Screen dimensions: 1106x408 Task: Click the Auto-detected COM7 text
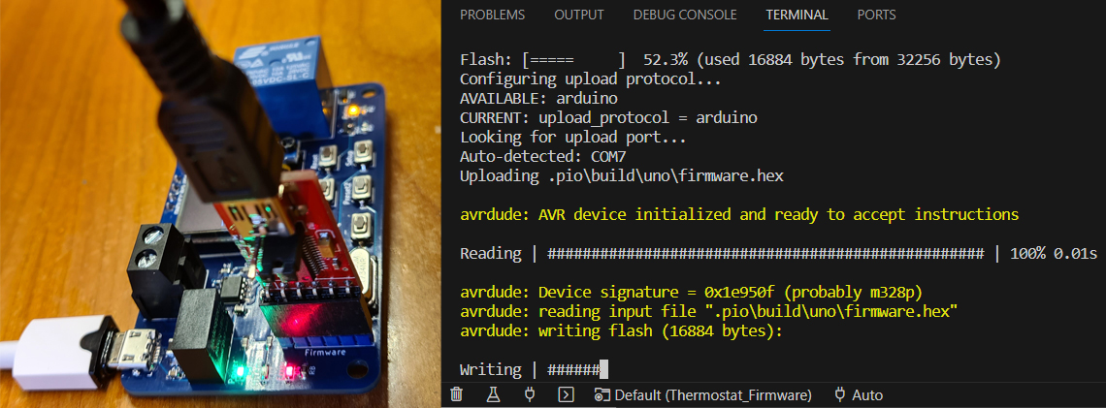[542, 156]
